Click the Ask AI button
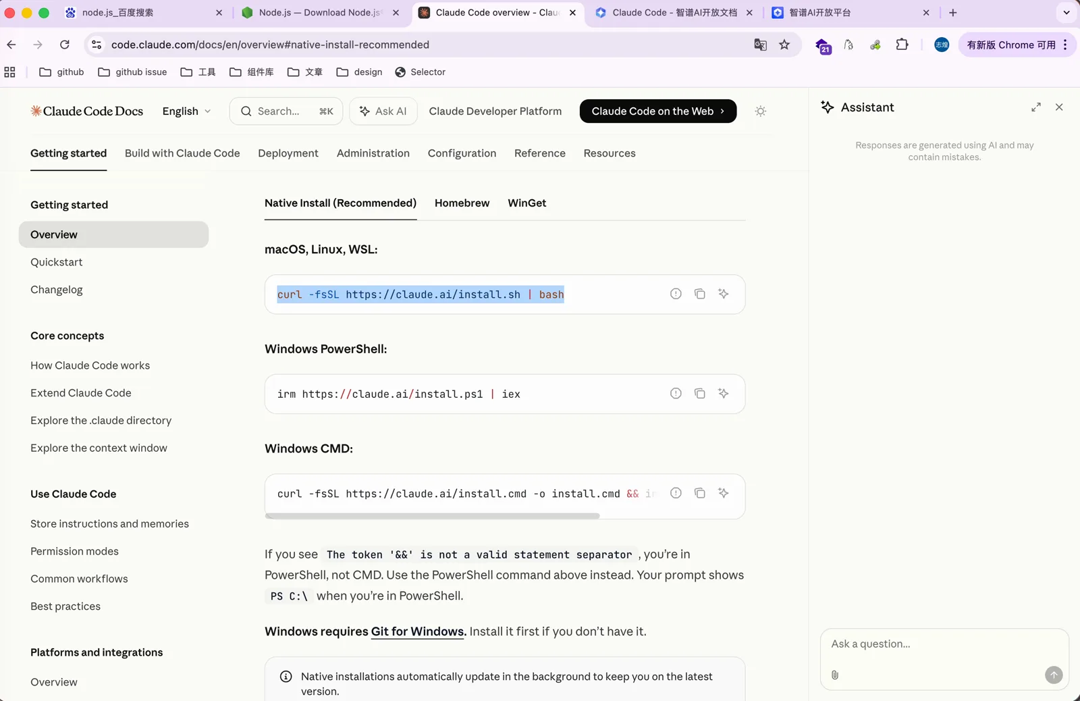Viewport: 1080px width, 701px height. [383, 111]
